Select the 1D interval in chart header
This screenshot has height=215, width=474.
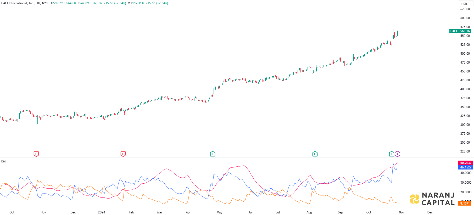pos(38,3)
